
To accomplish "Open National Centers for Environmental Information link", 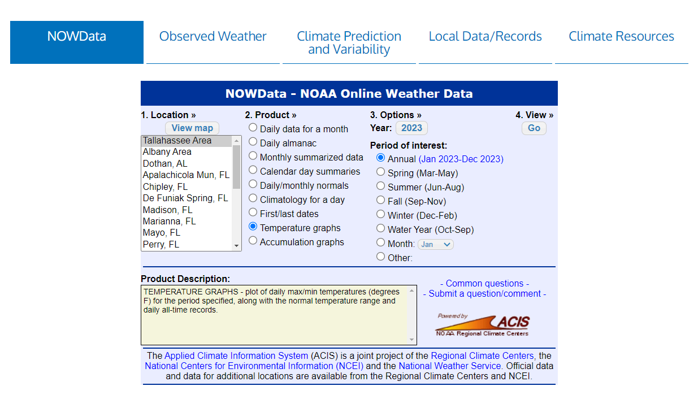I will [x=254, y=366].
